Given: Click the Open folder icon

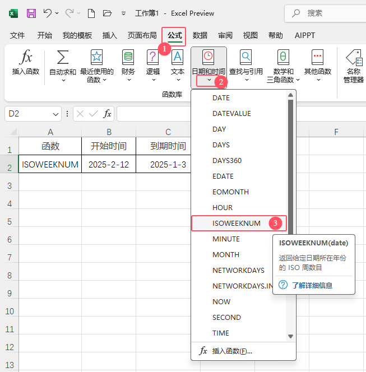Looking at the screenshot, I should coord(107,13).
